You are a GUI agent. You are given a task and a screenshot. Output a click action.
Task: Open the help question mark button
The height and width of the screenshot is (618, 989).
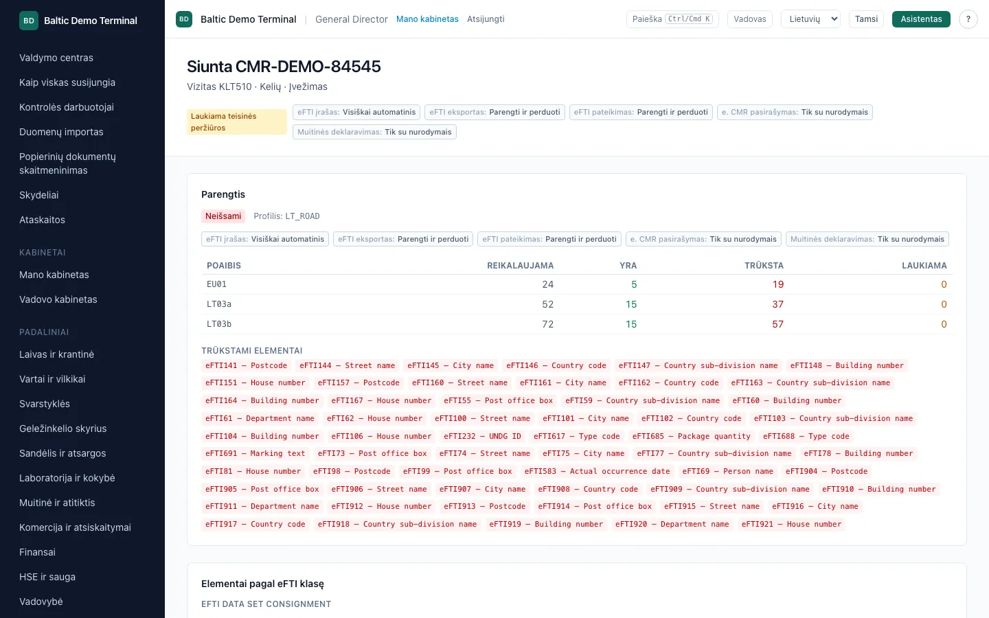[968, 19]
